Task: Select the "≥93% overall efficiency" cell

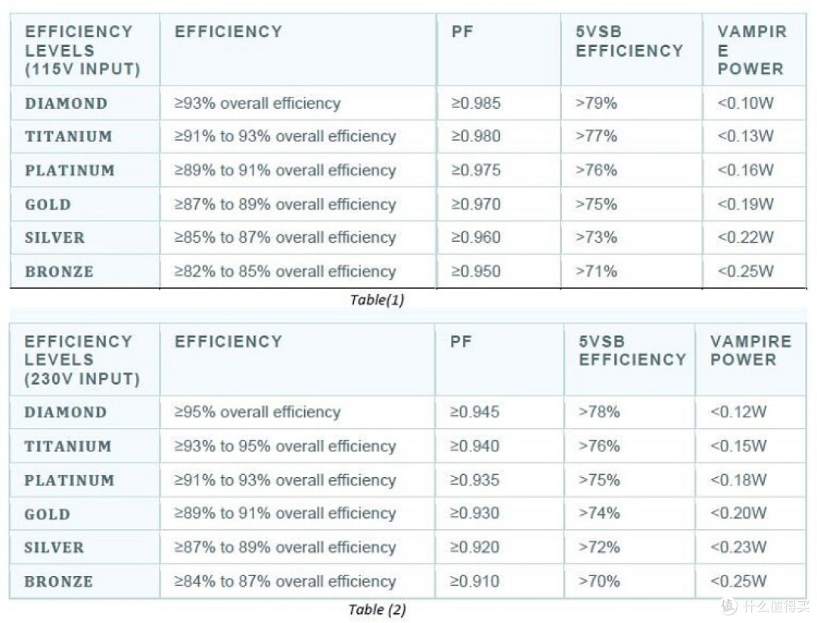Action: coord(258,104)
